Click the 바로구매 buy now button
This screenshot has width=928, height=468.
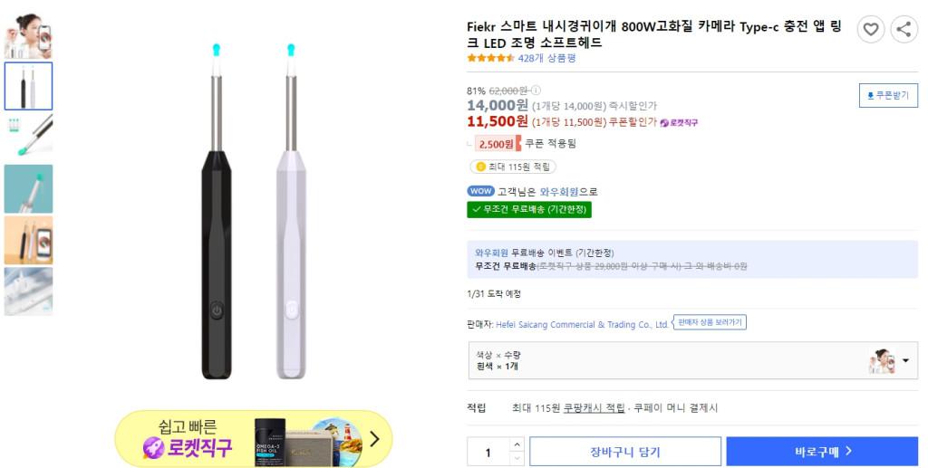pyautogui.click(x=822, y=452)
